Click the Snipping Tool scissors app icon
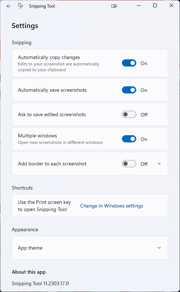The width and height of the screenshot is (180, 292). point(20,6)
